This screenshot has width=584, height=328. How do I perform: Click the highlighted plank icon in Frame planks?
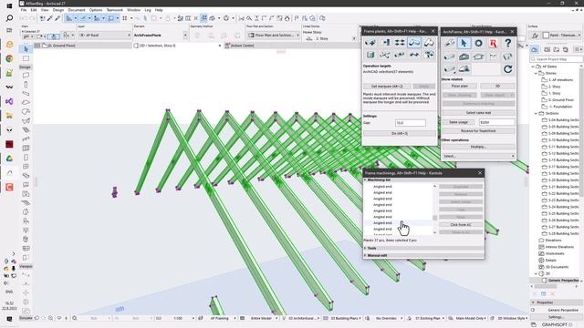pyautogui.click(x=413, y=43)
